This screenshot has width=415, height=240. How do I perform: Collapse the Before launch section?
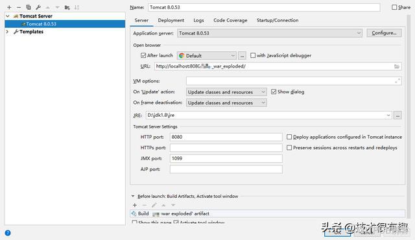click(133, 197)
